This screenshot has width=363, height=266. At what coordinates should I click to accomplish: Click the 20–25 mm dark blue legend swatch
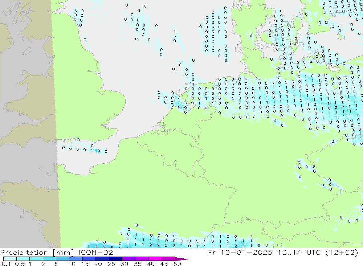point(102,259)
